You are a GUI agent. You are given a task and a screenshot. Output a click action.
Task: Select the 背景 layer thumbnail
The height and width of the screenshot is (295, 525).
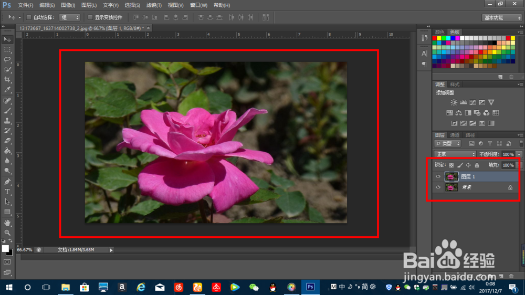[x=451, y=187]
